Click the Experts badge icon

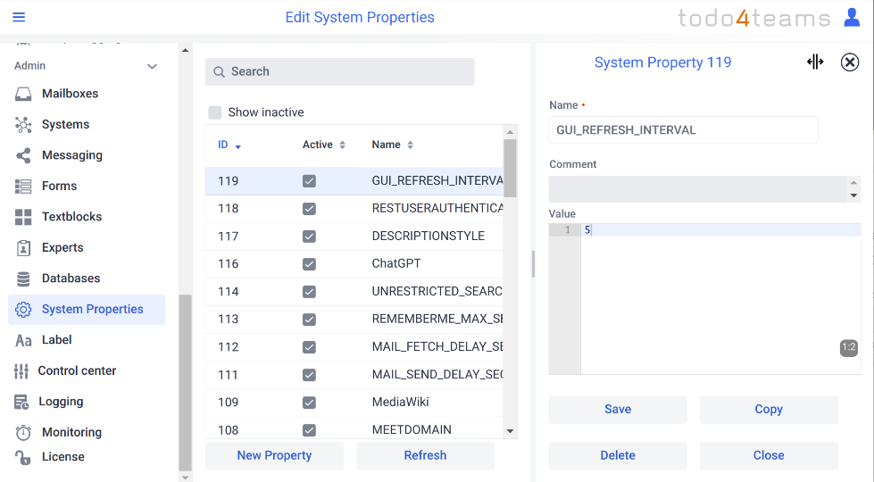point(23,247)
